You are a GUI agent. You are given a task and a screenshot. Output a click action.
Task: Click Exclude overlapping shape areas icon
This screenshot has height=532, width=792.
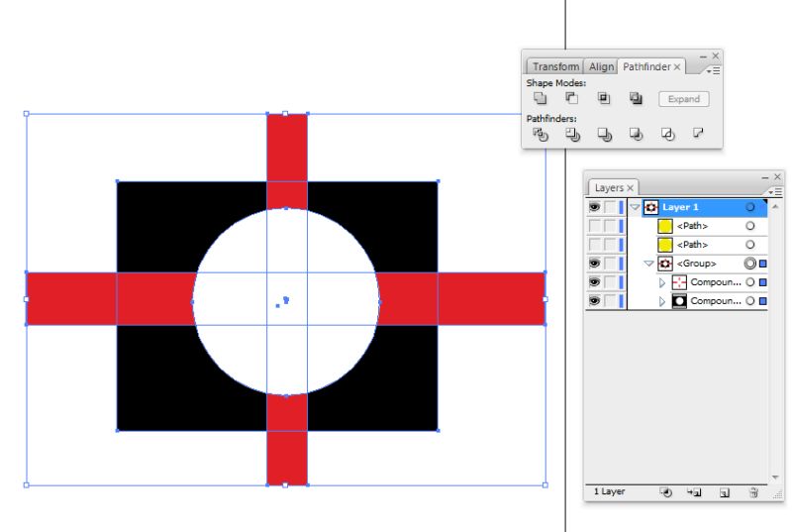(x=636, y=98)
